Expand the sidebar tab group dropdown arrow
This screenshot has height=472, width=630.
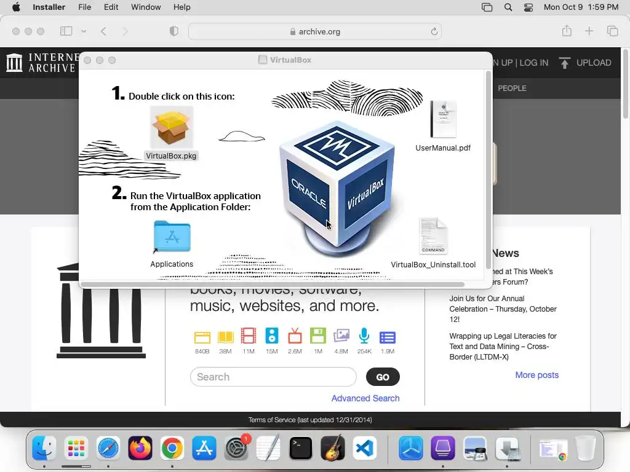coord(84,31)
